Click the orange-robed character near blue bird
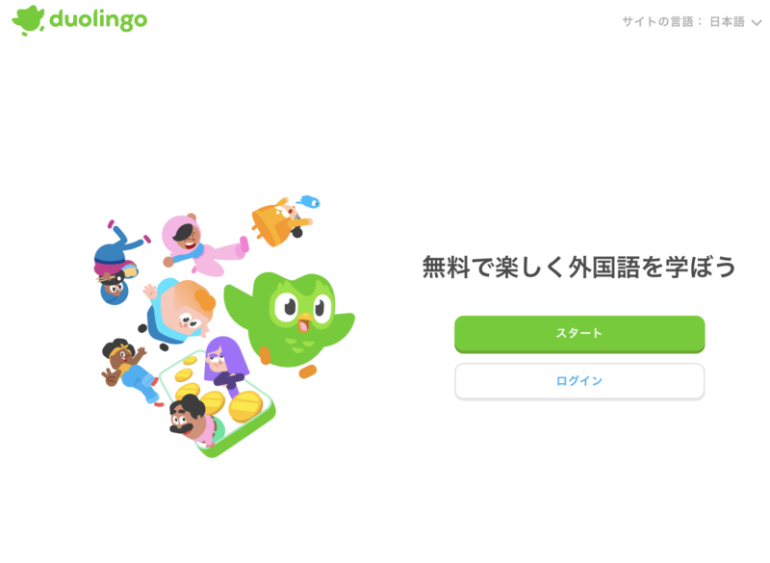Viewport: 770px width, 563px height. (280, 223)
